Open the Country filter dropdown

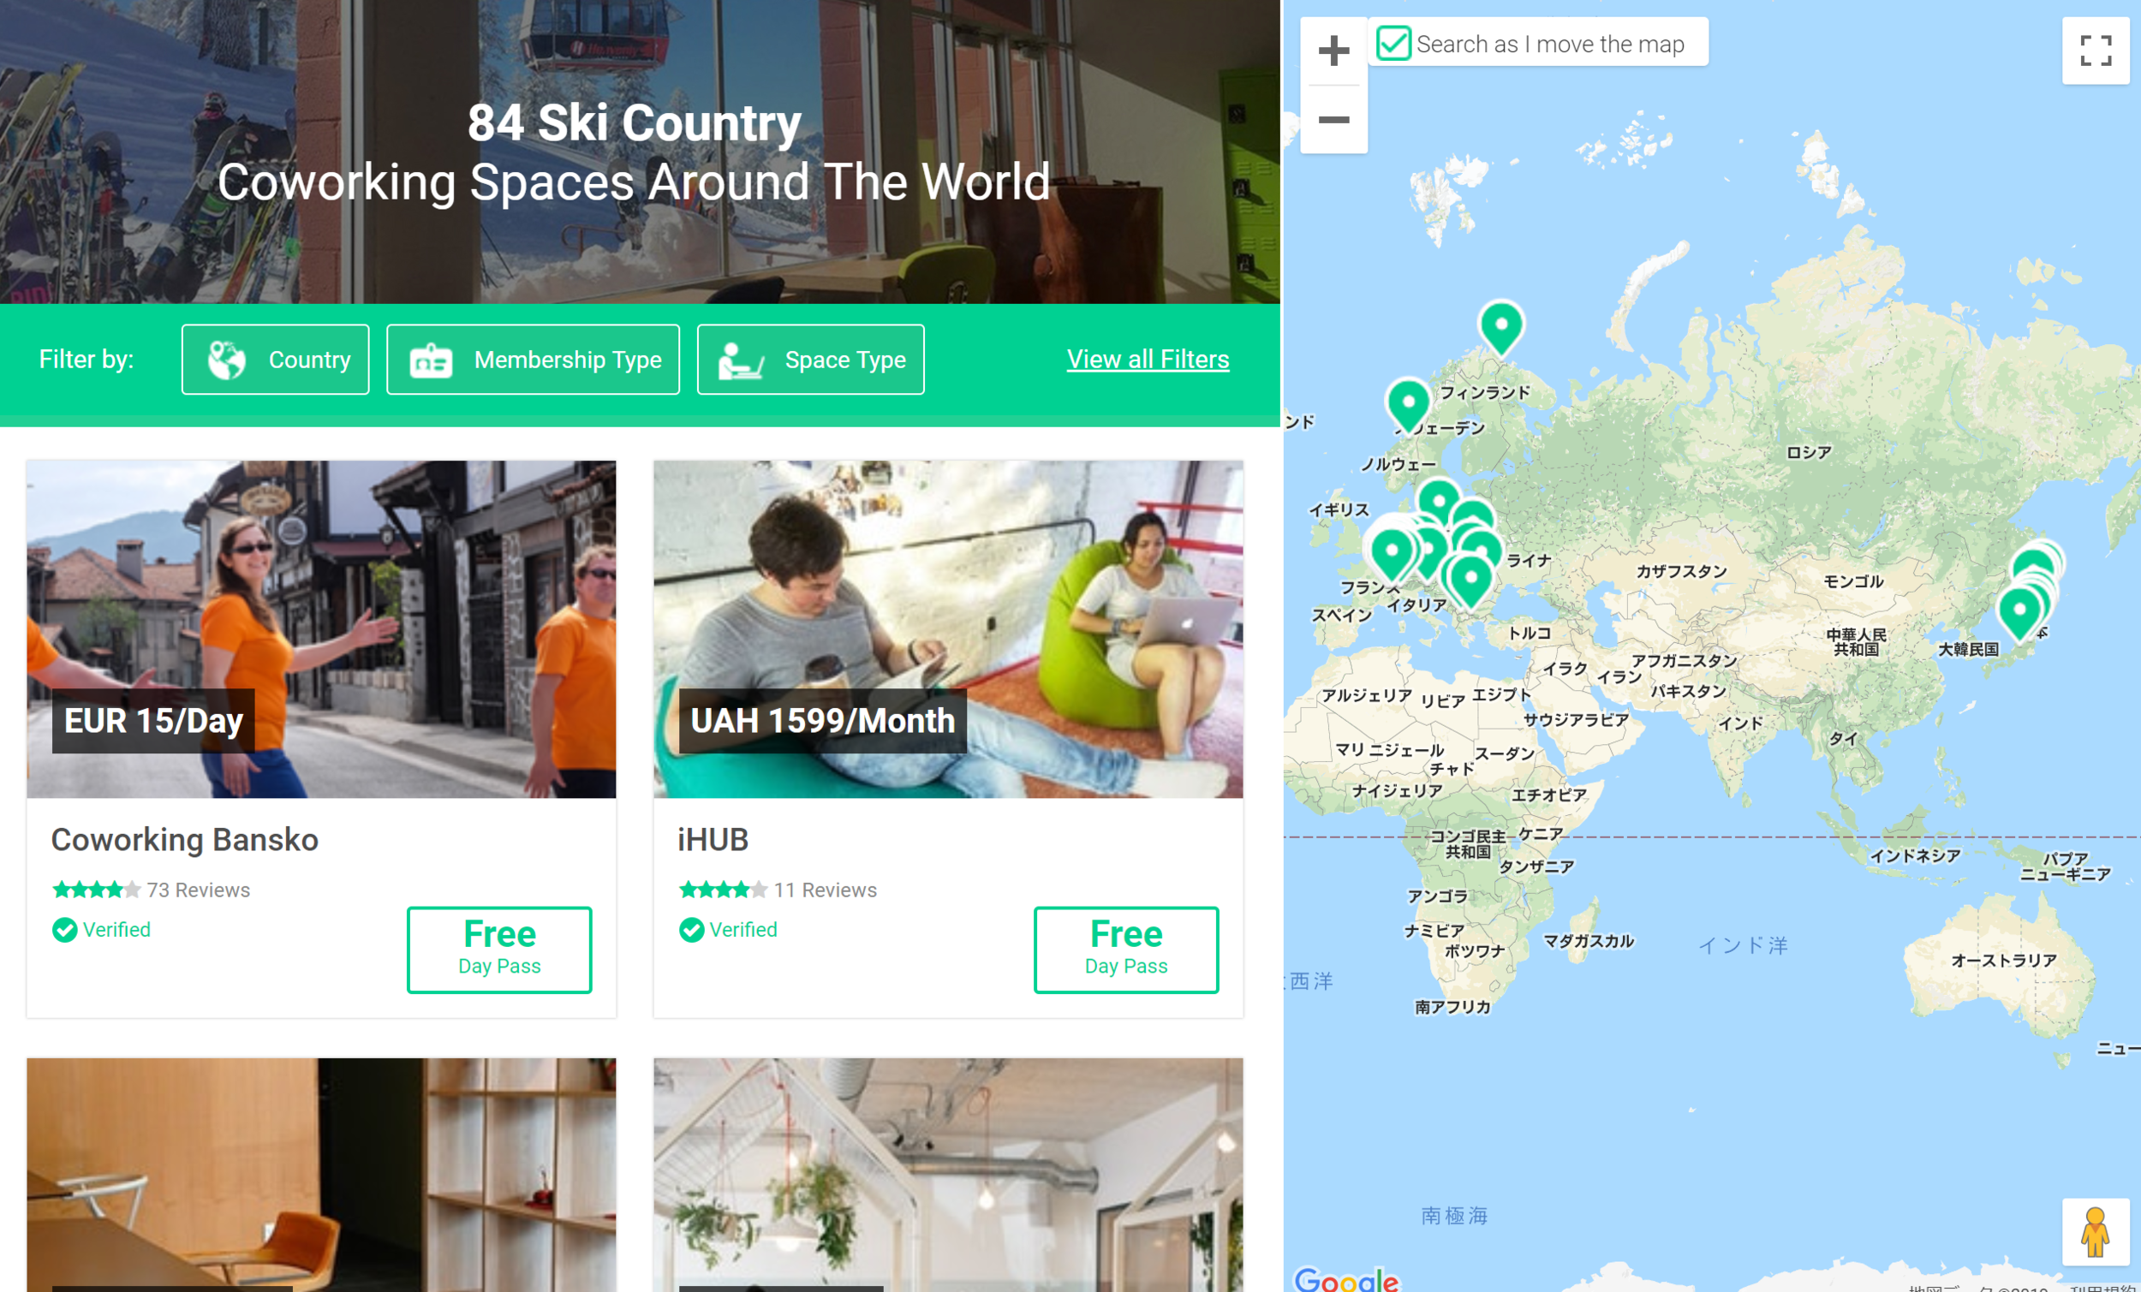276,360
